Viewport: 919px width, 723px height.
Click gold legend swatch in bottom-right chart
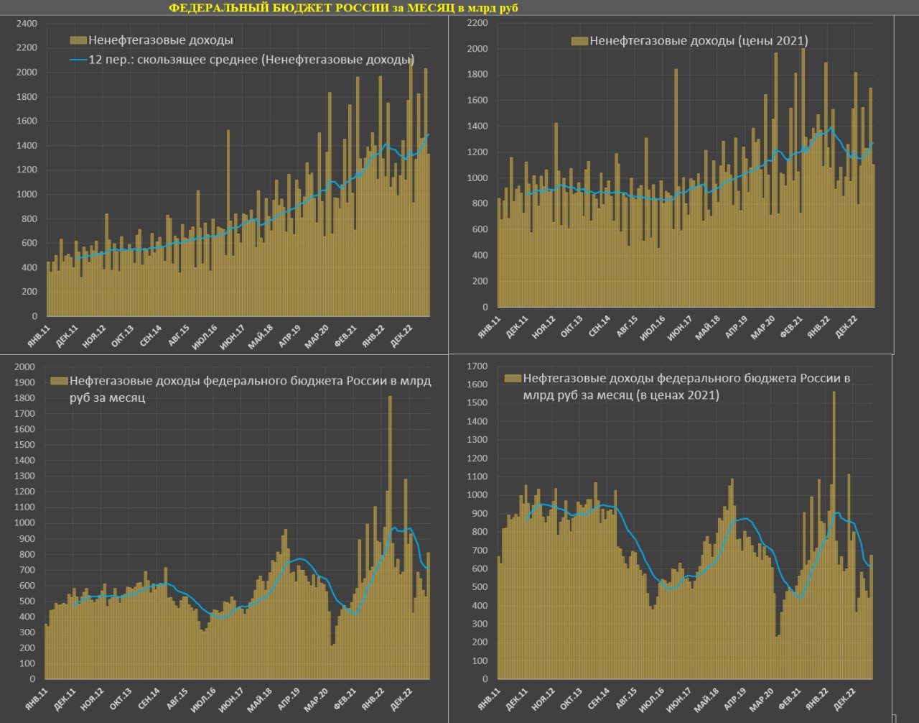click(x=513, y=378)
